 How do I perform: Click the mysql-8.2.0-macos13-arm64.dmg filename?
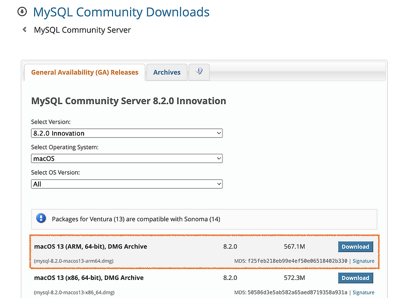pyautogui.click(x=74, y=261)
